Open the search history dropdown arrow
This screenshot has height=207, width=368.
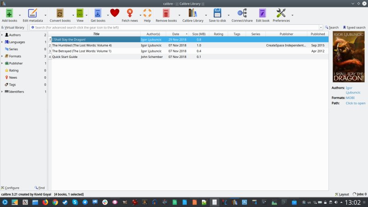(320, 28)
